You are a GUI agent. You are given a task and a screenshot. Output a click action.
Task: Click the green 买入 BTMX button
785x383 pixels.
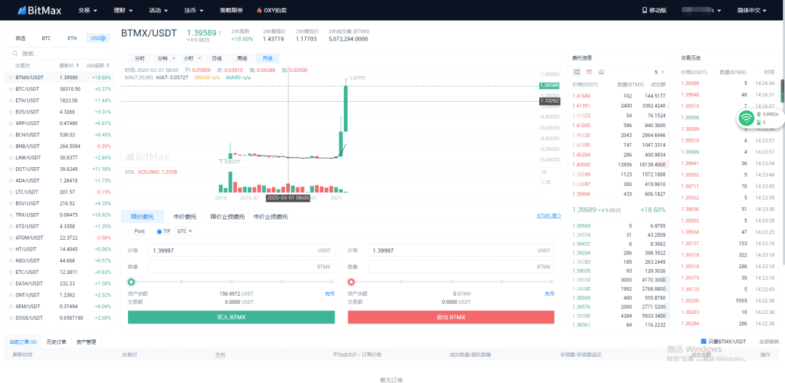231,318
